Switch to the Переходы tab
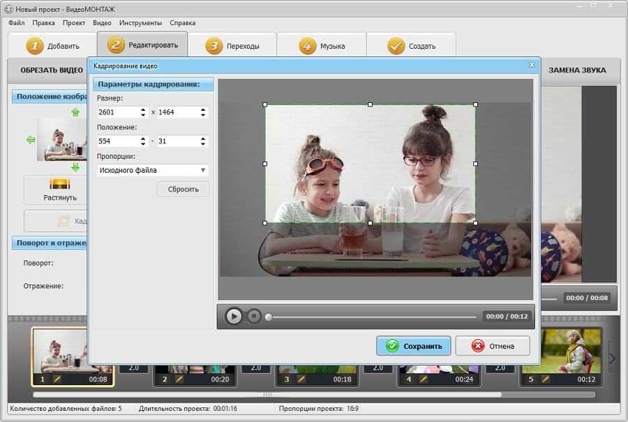 [232, 46]
